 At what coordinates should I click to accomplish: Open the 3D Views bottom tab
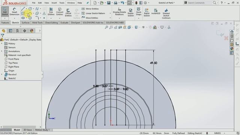27,130
